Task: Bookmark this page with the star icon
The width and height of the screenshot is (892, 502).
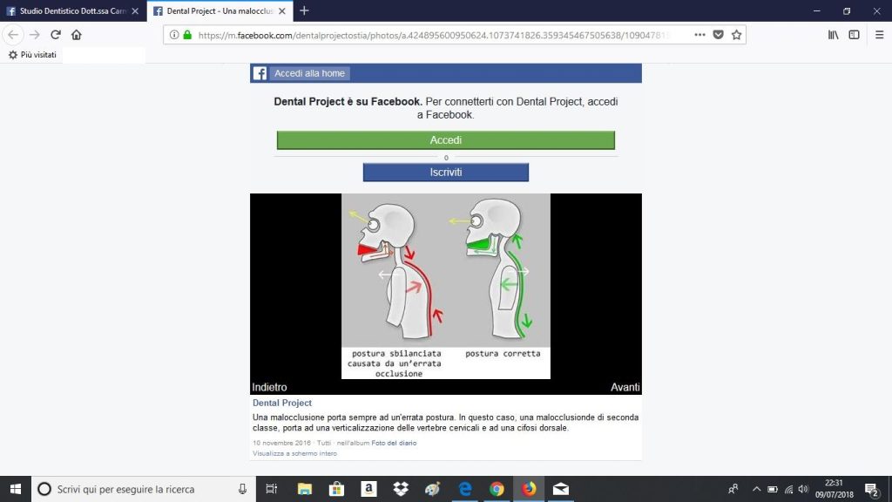Action: (x=736, y=35)
